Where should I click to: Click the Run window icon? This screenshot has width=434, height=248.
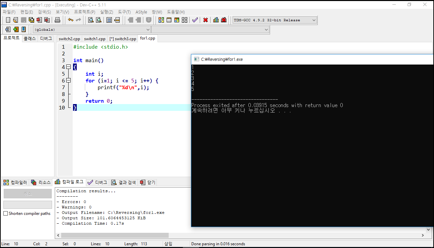169,20
